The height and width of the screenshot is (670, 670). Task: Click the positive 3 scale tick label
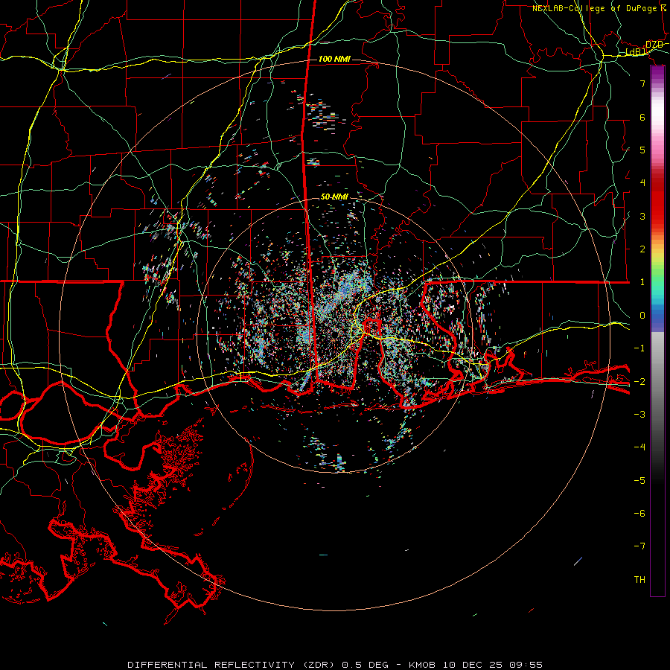point(642,216)
